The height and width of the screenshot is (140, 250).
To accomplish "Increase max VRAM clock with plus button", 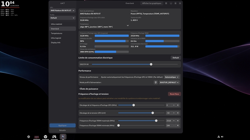I will pos(178,121).
